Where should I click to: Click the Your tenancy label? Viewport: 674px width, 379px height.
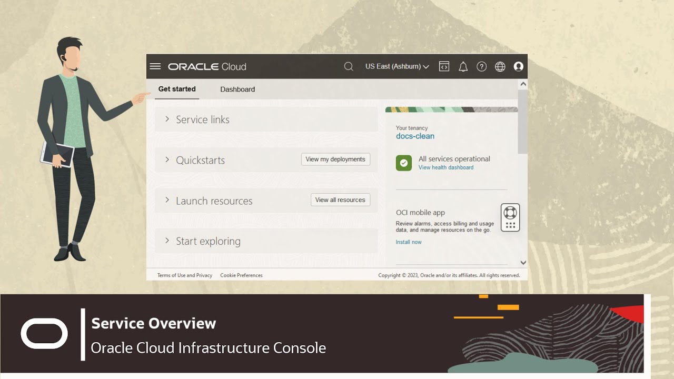412,128
